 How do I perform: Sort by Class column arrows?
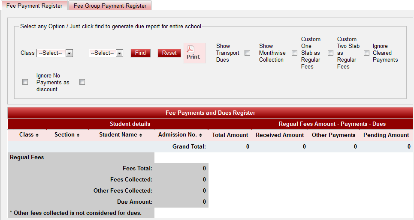(x=37, y=135)
